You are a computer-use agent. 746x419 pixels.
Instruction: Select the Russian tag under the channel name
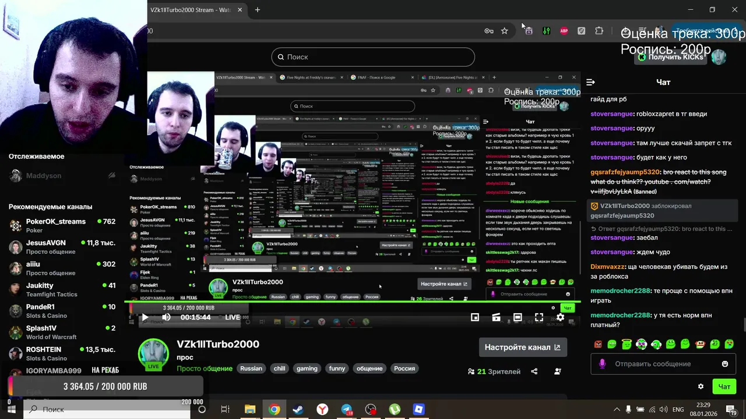pyautogui.click(x=251, y=368)
